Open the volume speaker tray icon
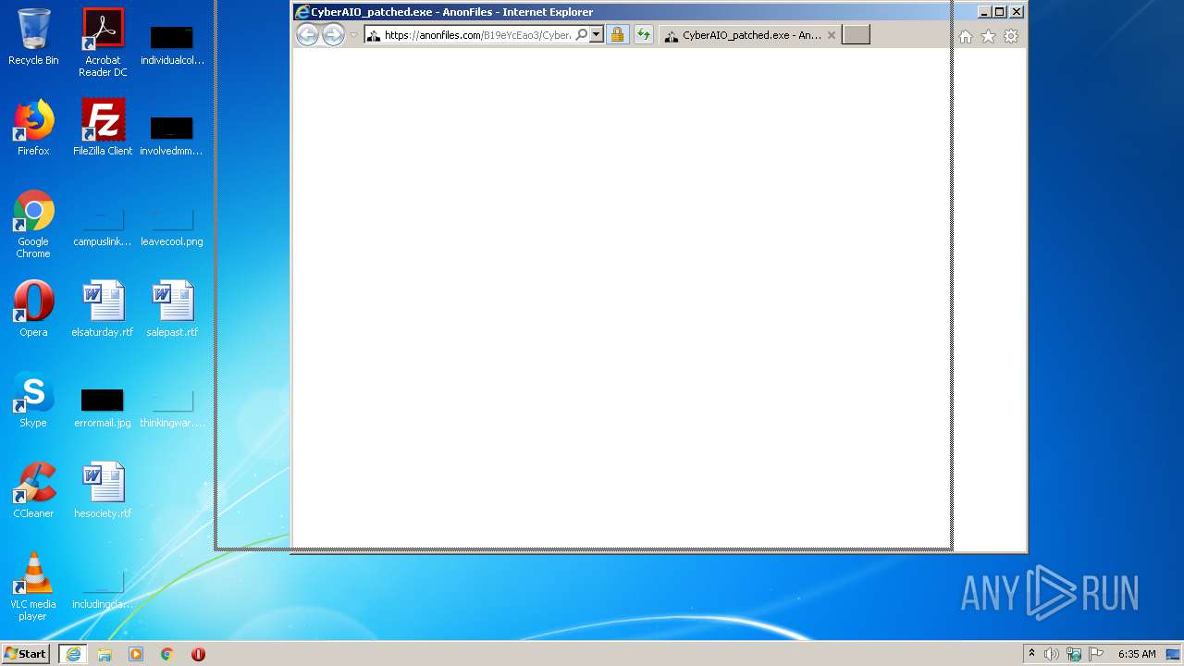 (x=1052, y=654)
